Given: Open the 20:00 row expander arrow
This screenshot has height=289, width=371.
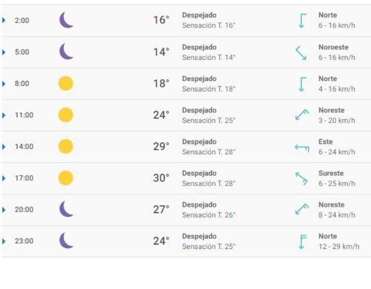Looking at the screenshot, I should (x=4, y=210).
